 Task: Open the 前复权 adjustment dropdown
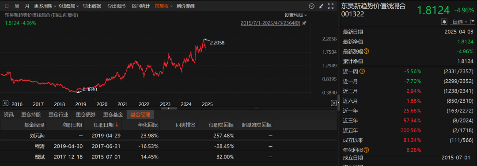click(164, 6)
